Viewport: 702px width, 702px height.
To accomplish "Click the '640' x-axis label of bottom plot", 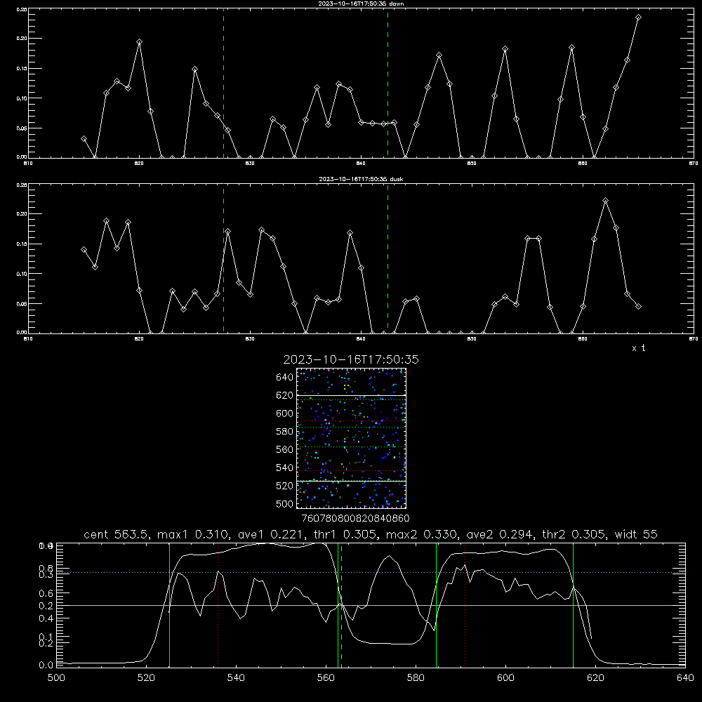I will [685, 678].
